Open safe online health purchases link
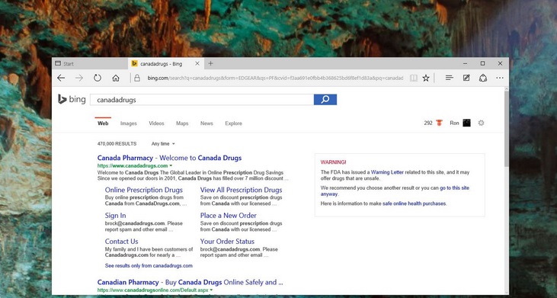Viewport: 557px width, 298px height. (414, 203)
